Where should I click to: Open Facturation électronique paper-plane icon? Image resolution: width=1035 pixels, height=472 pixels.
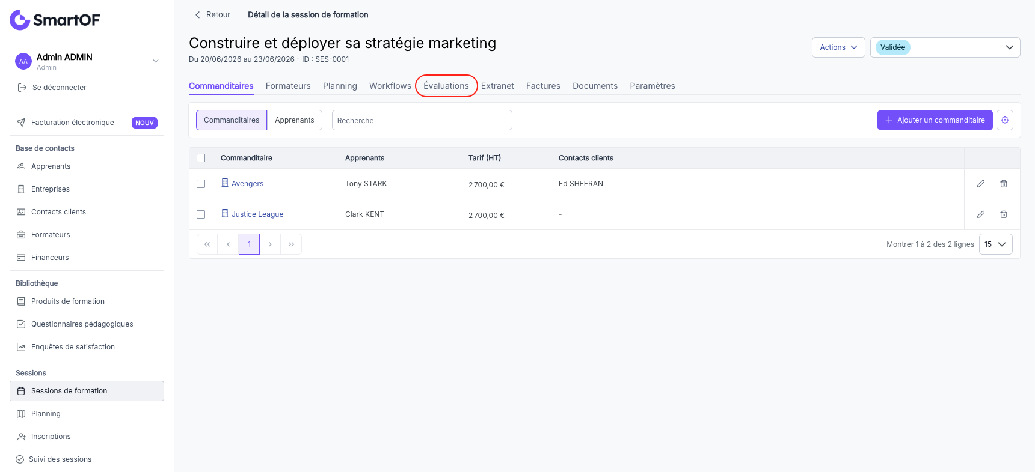click(x=21, y=123)
